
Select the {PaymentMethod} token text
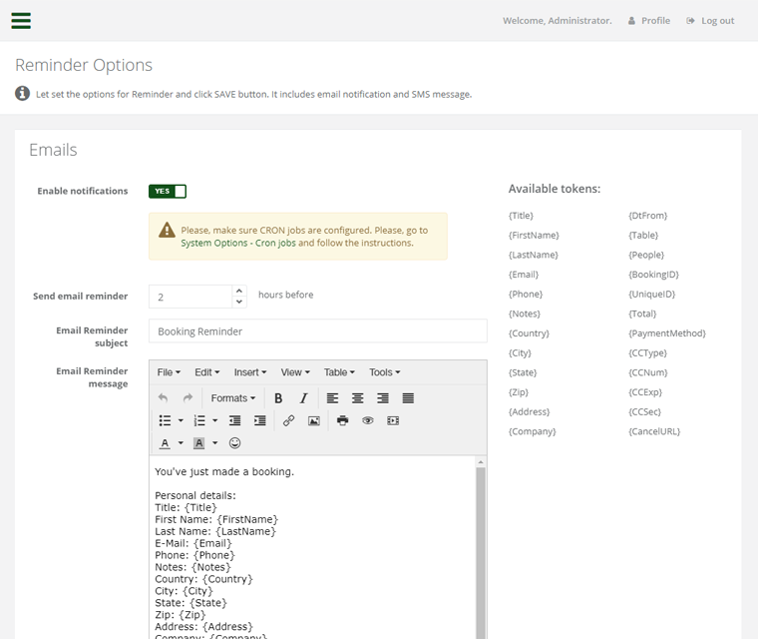(667, 333)
